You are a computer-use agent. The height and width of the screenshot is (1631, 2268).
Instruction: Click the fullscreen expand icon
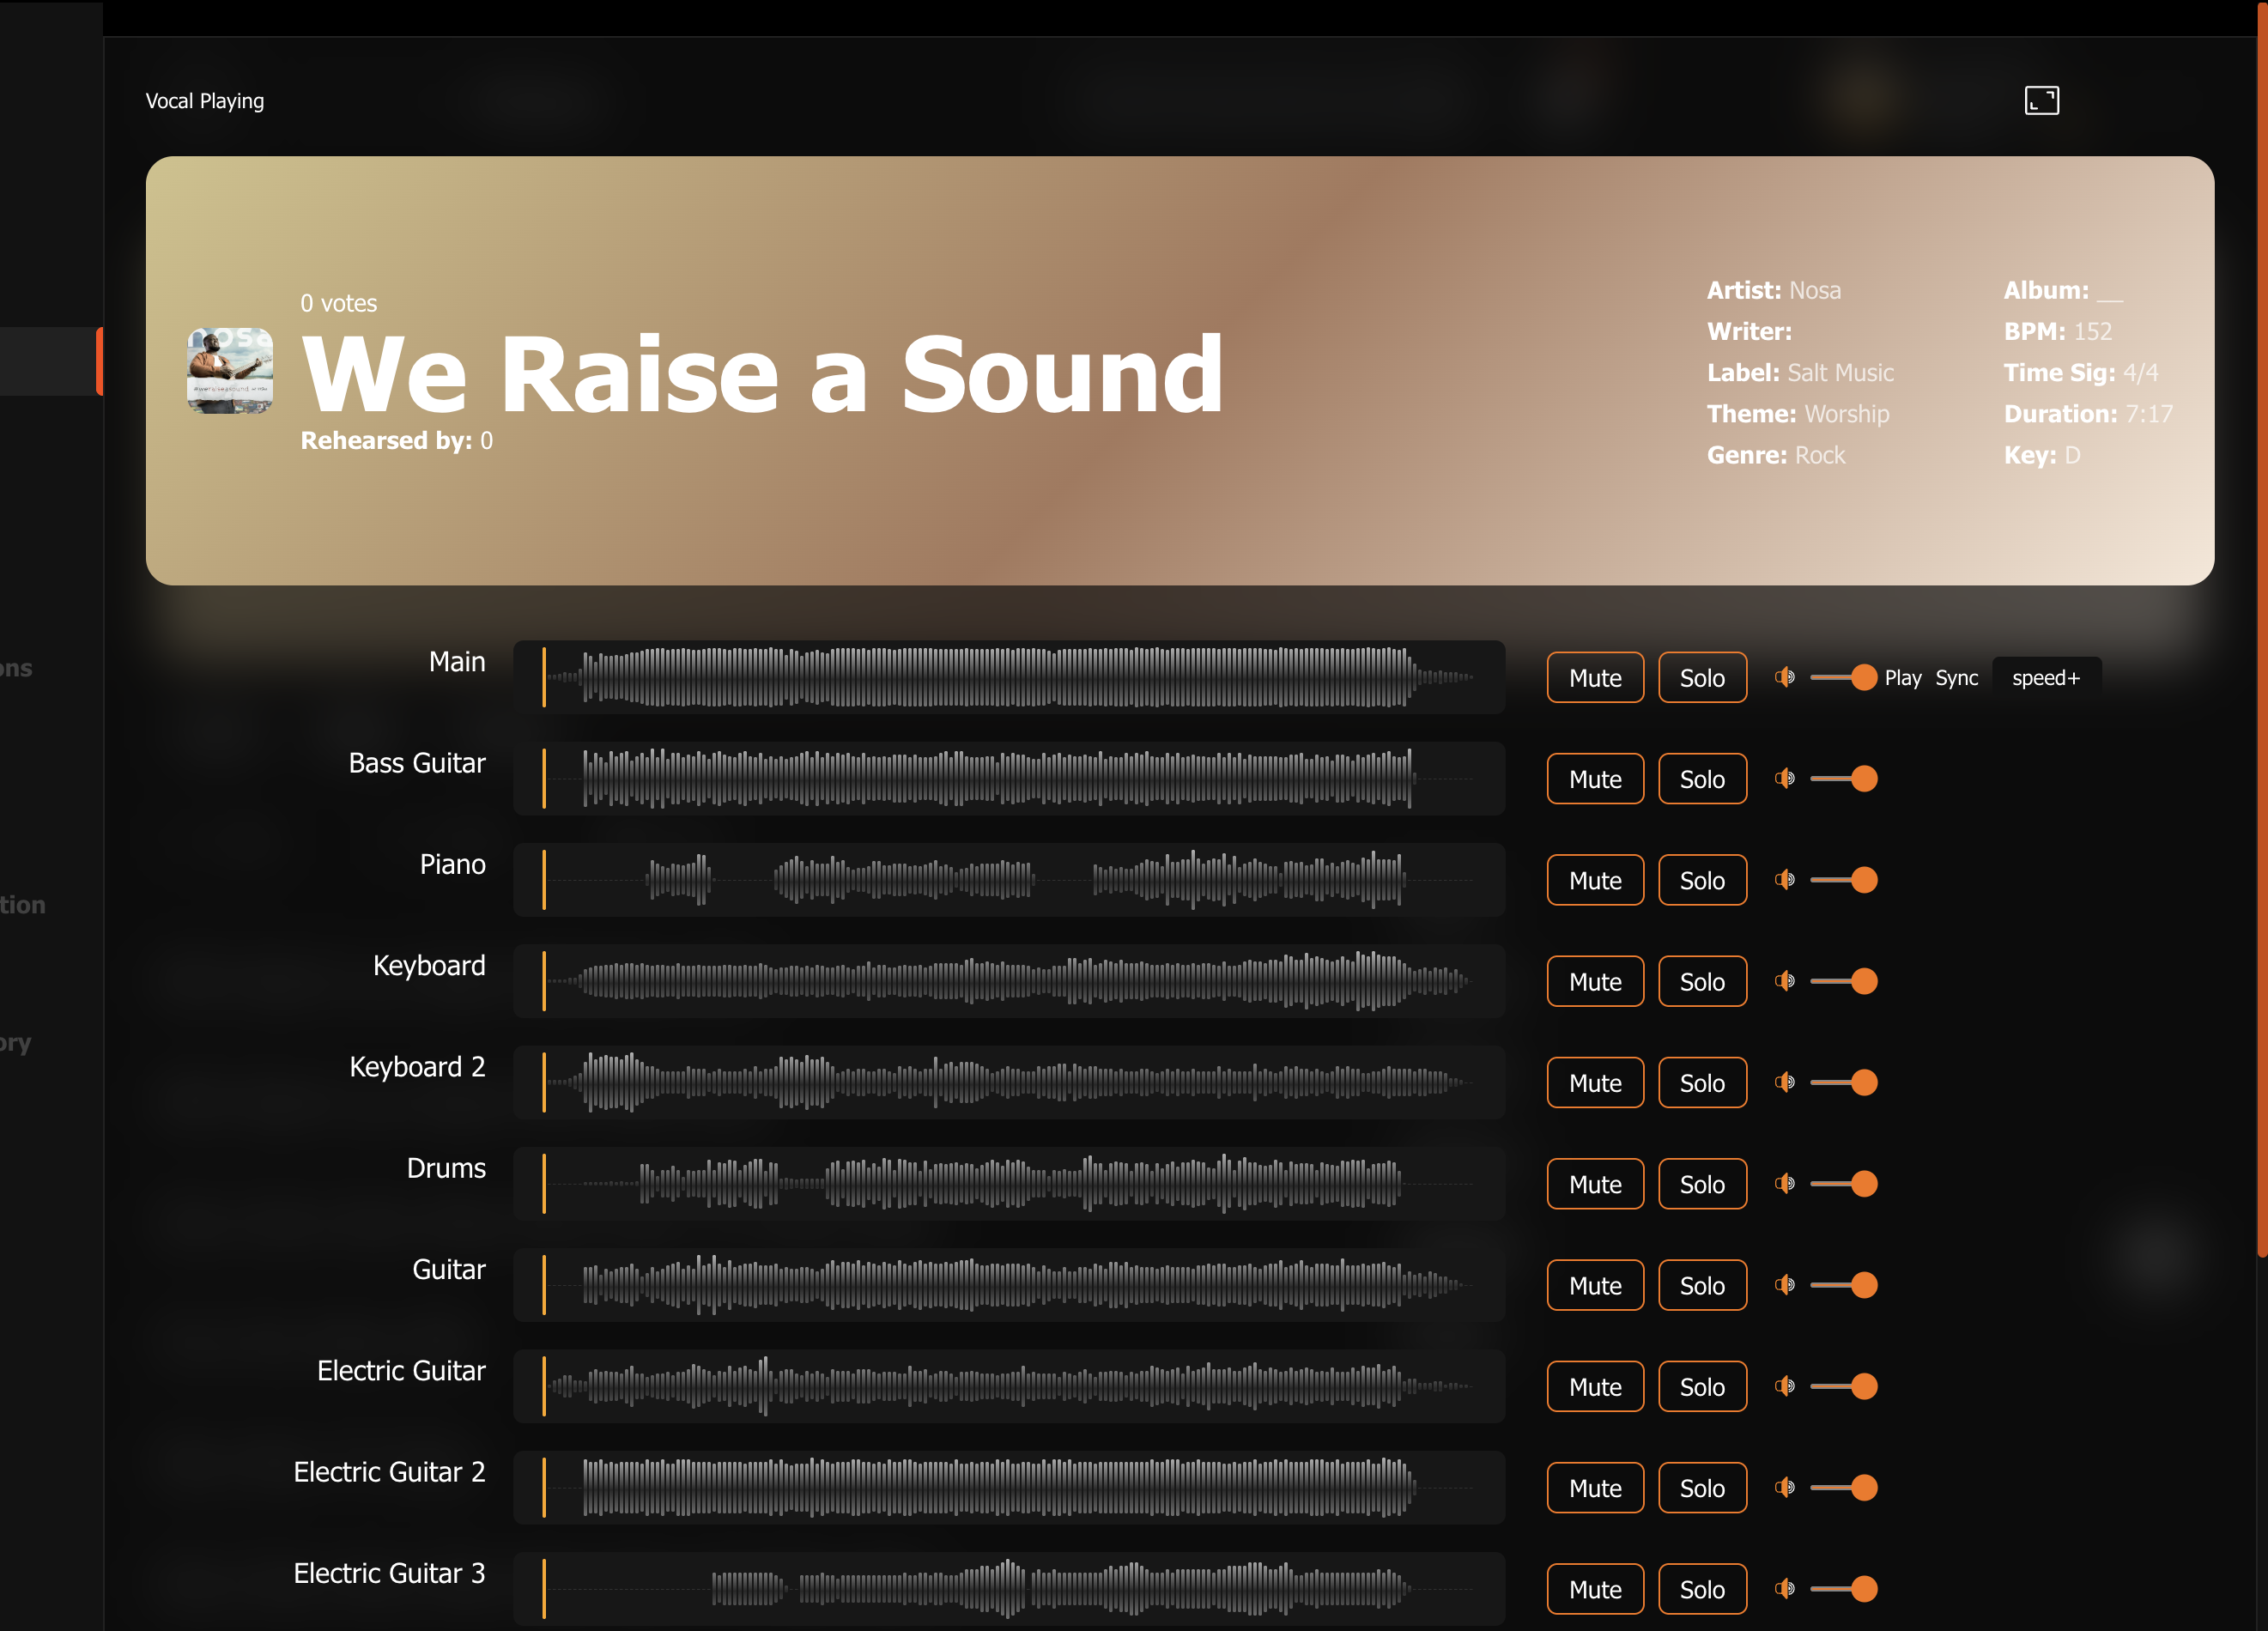click(2041, 100)
